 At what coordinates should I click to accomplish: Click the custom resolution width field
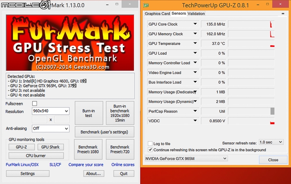click(39, 120)
